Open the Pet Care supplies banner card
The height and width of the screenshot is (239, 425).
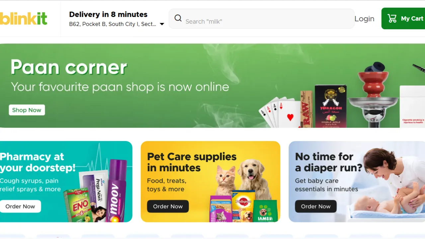click(211, 182)
